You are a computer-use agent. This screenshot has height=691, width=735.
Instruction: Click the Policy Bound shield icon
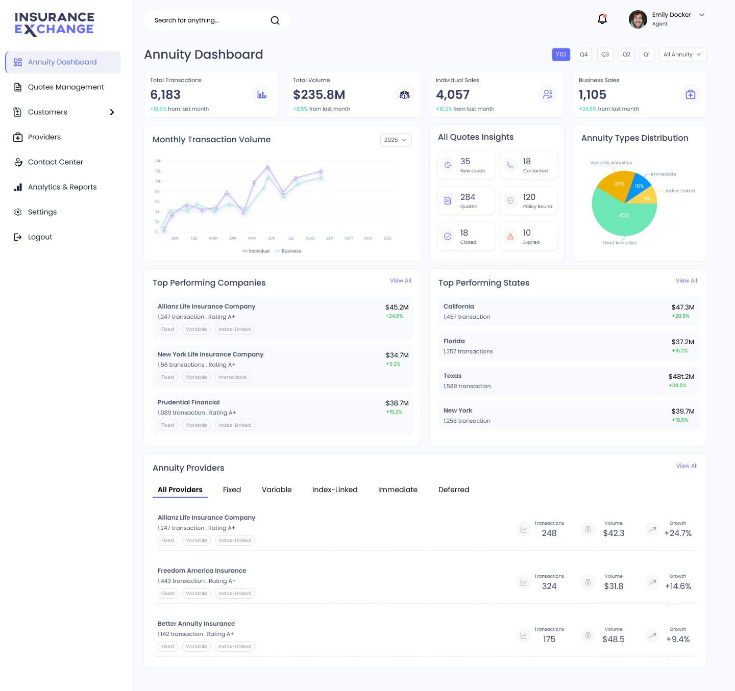coord(510,201)
